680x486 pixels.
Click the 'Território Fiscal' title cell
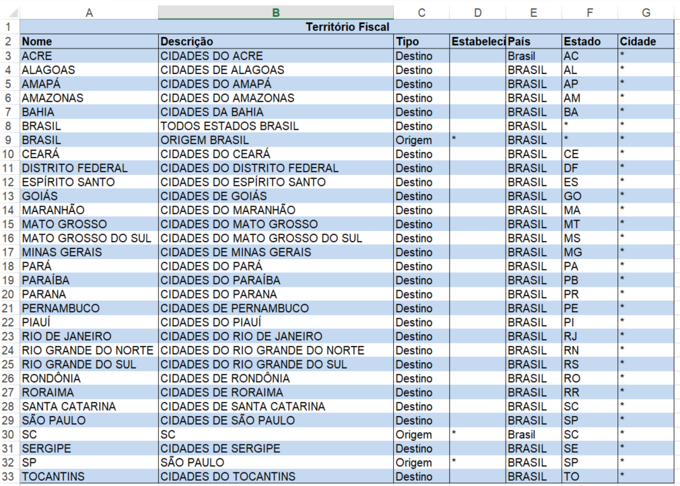point(347,27)
